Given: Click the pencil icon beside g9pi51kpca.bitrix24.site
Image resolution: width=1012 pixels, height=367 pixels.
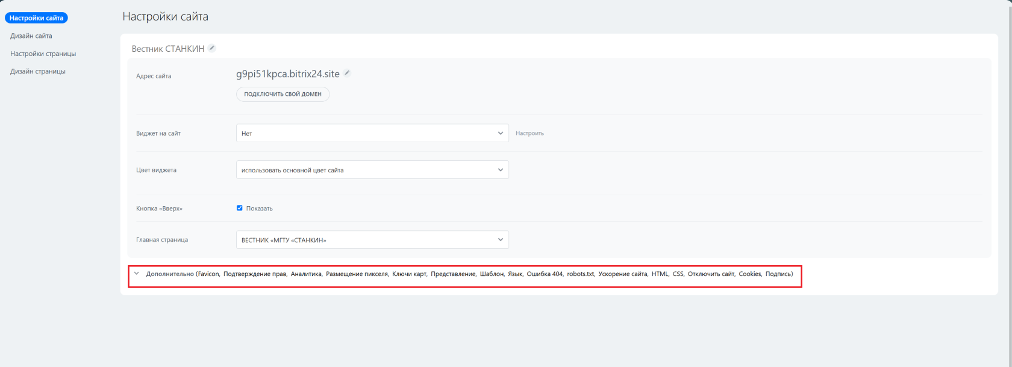Looking at the screenshot, I should (x=347, y=74).
